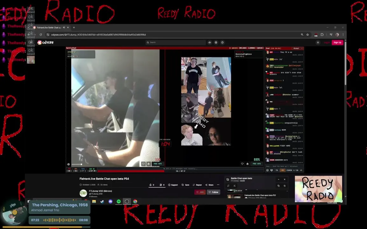Open Google Chrome from the taskbar
Viewport: 367px width, 229px height.
[x=135, y=201]
